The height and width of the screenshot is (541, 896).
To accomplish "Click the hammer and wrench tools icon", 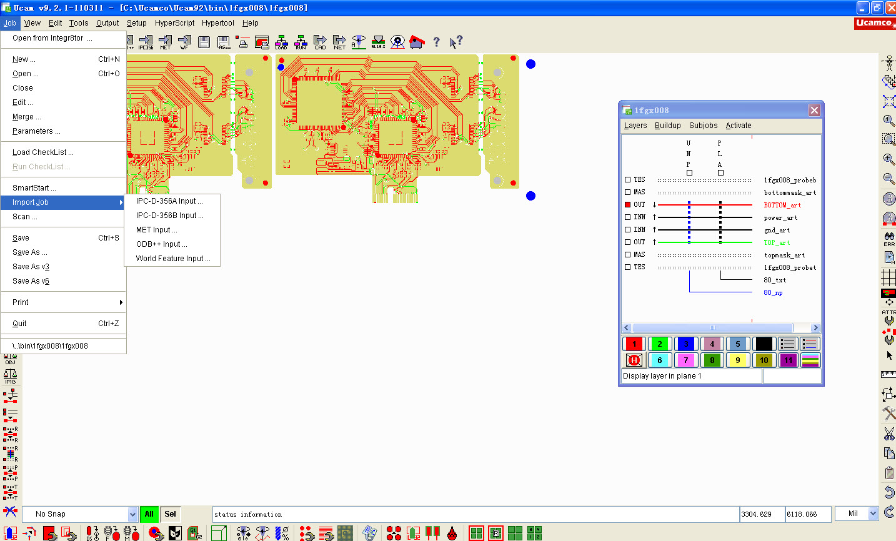I will 889,413.
